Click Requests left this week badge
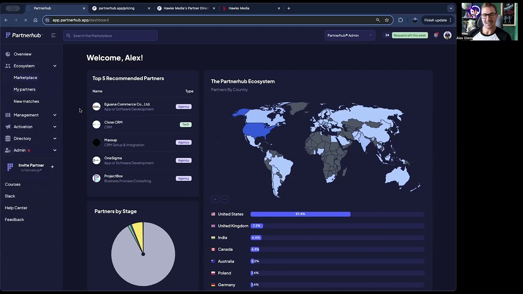Image resolution: width=523 pixels, height=294 pixels. 410,36
